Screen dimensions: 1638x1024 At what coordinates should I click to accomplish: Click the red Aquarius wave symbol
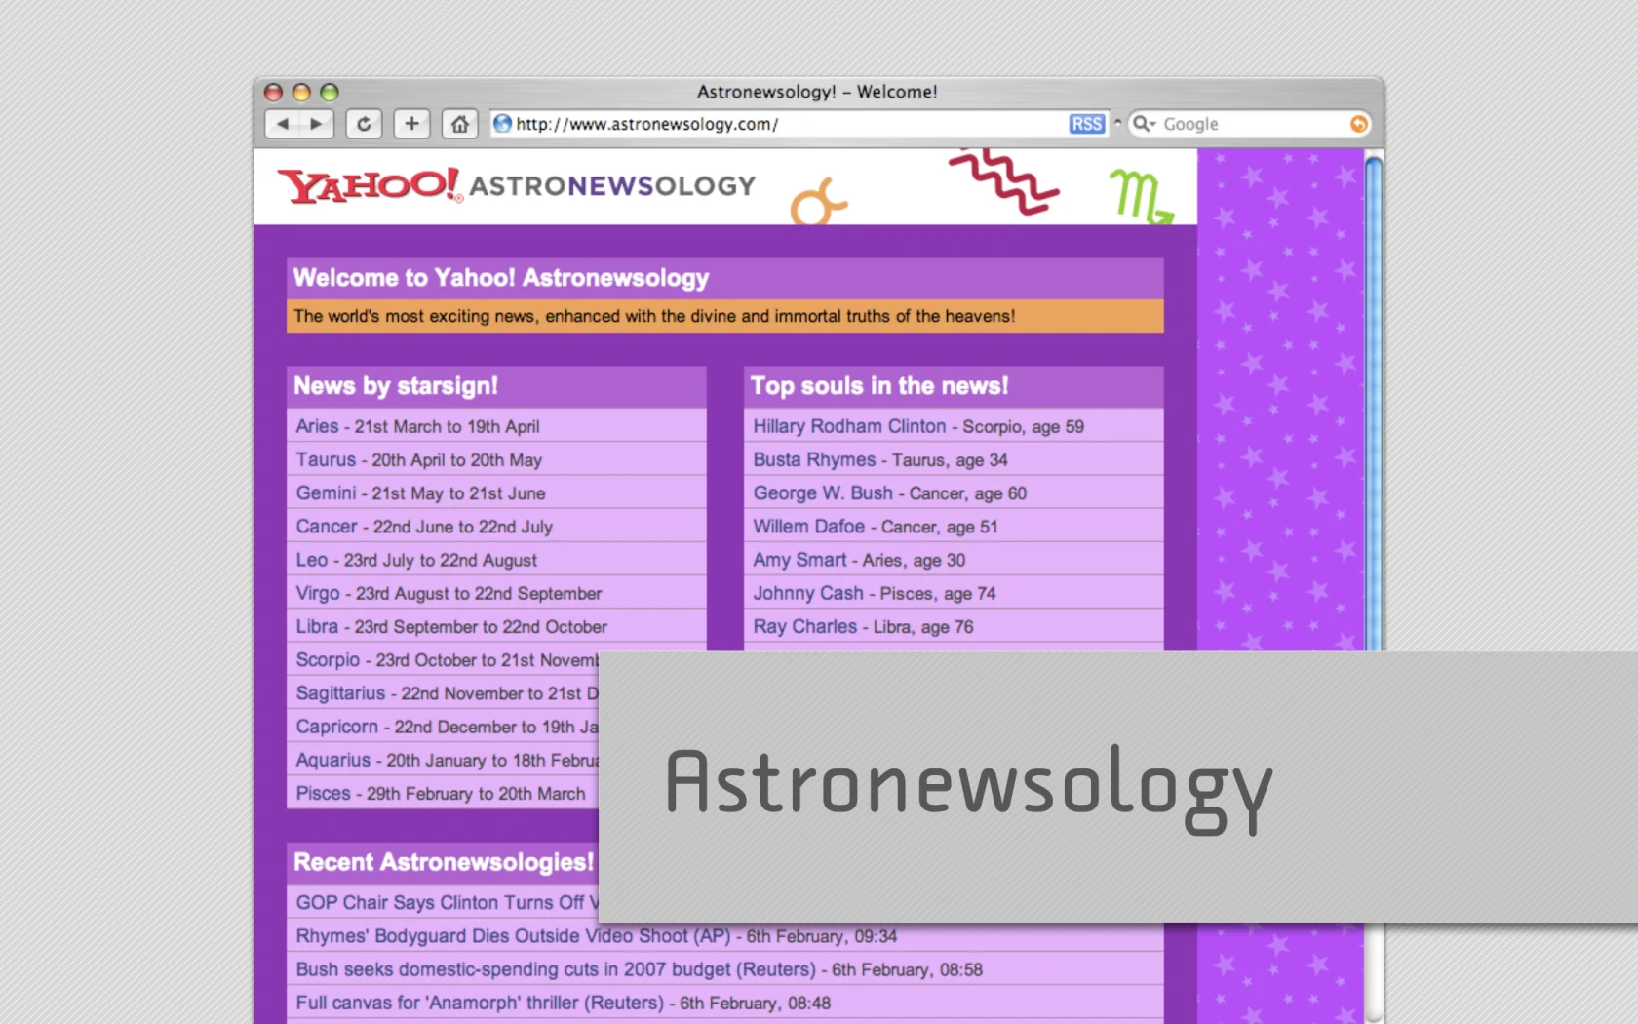1004,181
